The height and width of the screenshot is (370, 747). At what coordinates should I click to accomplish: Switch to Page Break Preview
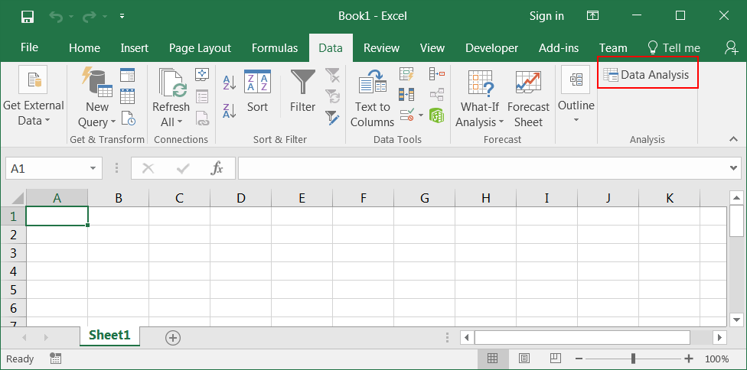[555, 358]
